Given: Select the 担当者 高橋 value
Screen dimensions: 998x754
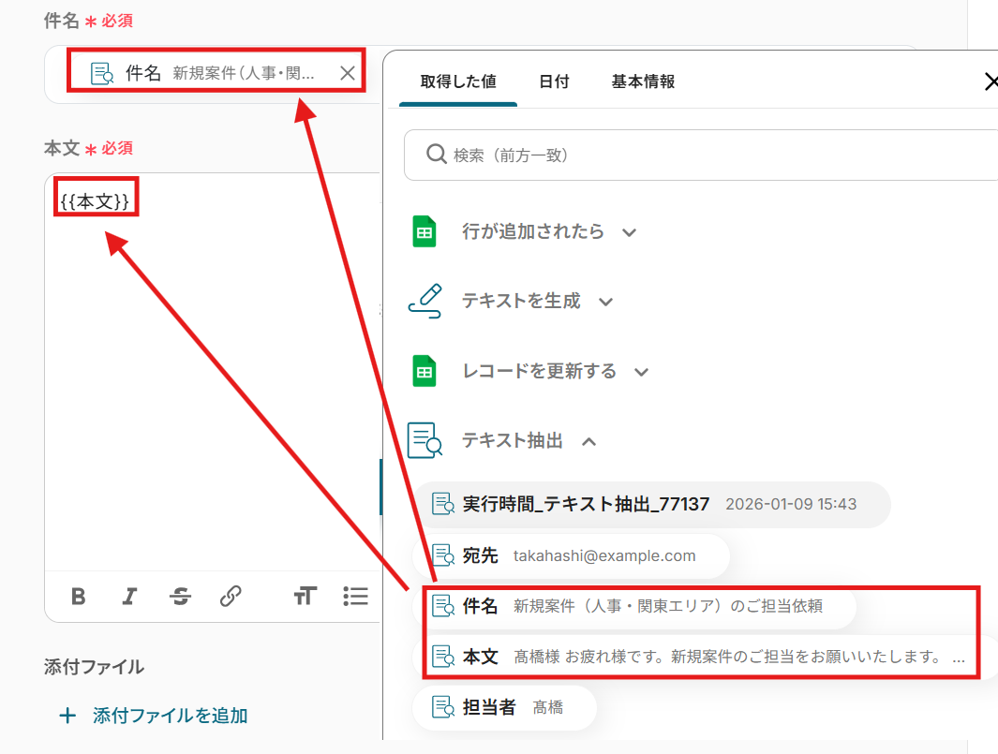Looking at the screenshot, I should click(x=505, y=707).
